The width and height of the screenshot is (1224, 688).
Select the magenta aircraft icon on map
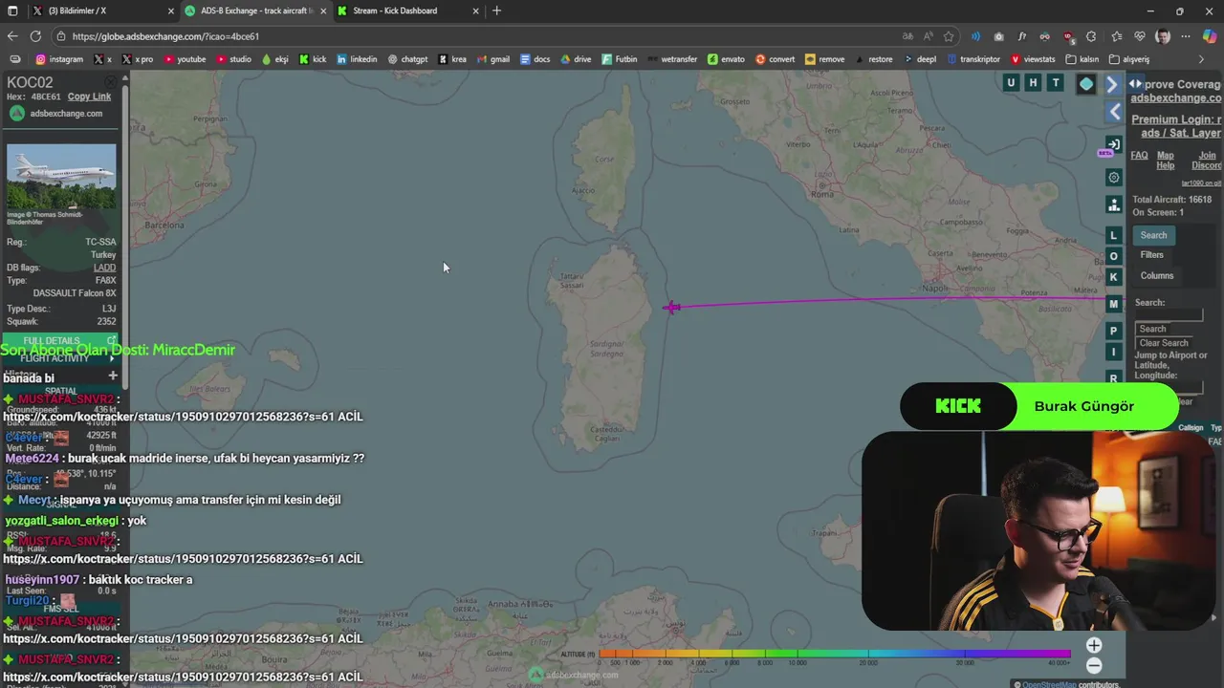tap(671, 307)
